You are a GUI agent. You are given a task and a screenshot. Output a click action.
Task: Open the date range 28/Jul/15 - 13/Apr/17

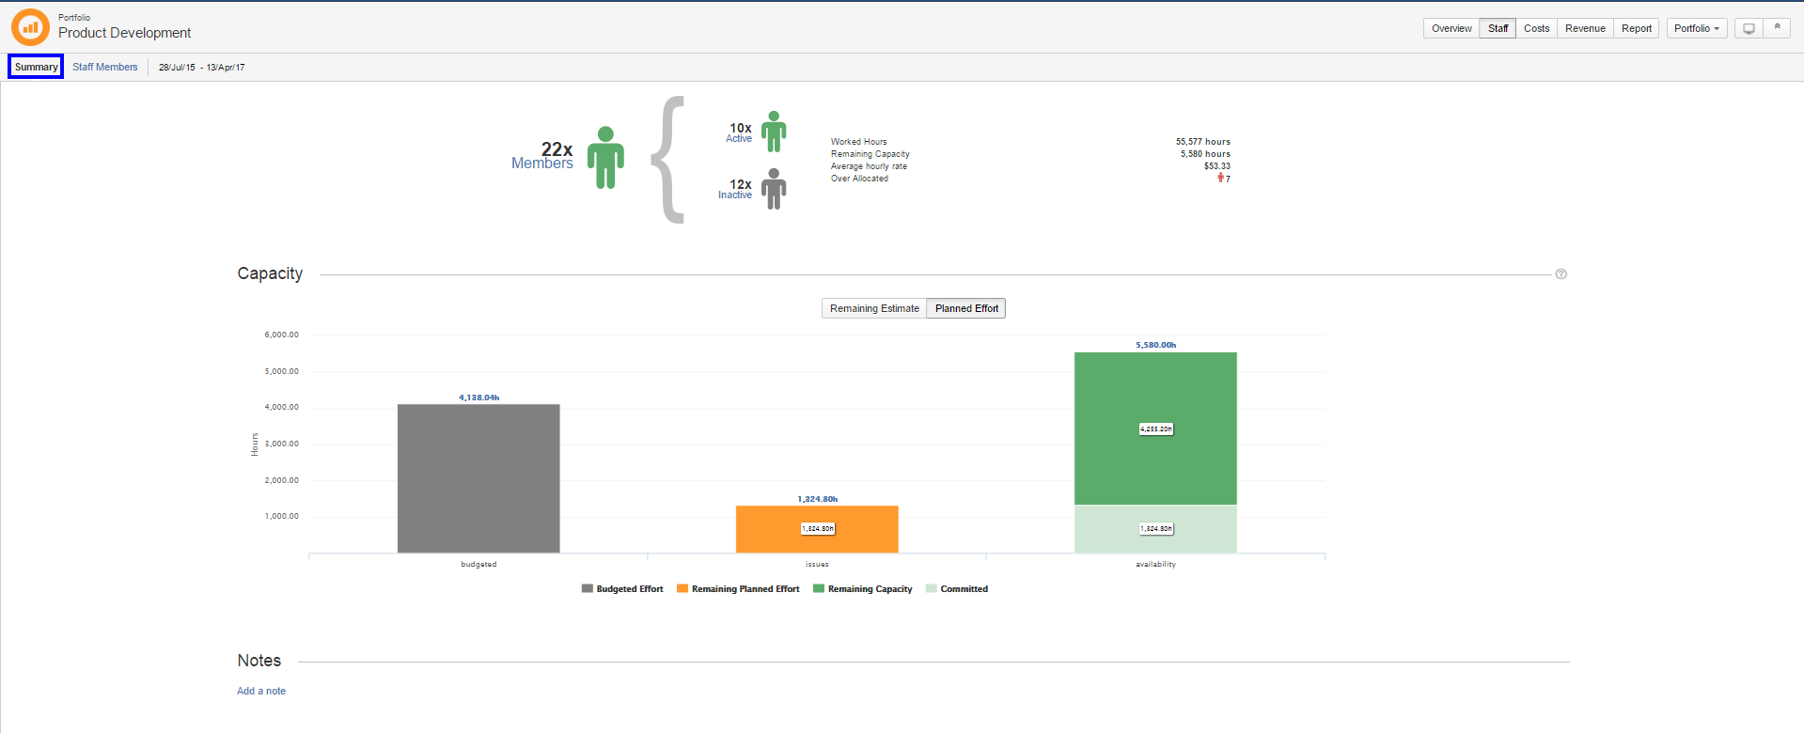(x=201, y=68)
